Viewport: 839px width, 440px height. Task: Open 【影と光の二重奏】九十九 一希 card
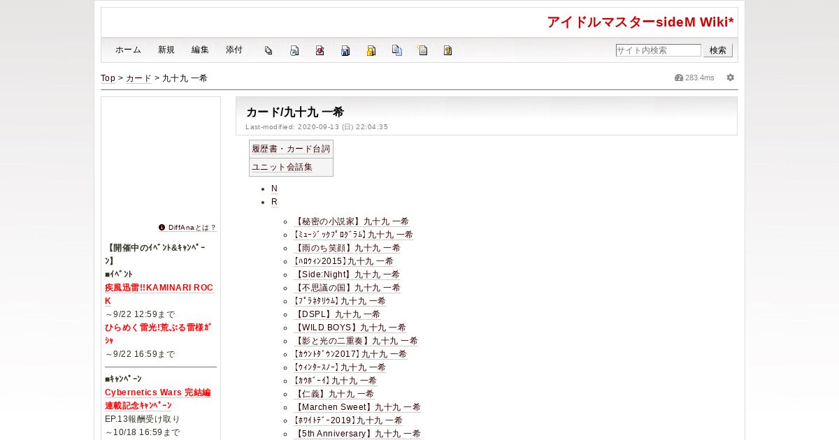click(x=355, y=341)
